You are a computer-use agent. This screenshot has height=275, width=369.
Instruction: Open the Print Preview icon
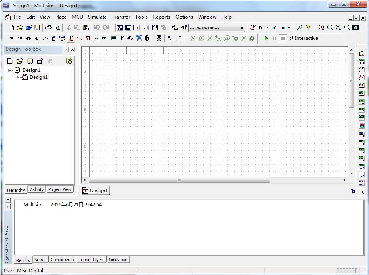click(57, 28)
